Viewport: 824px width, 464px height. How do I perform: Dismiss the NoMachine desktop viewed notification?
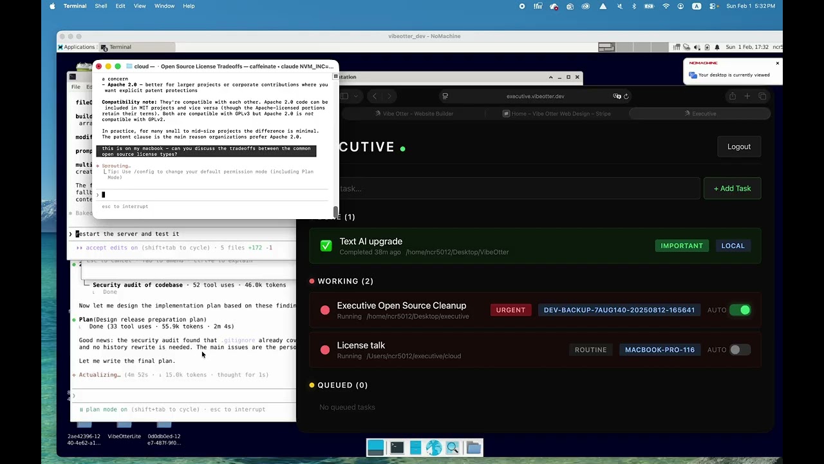point(777,63)
